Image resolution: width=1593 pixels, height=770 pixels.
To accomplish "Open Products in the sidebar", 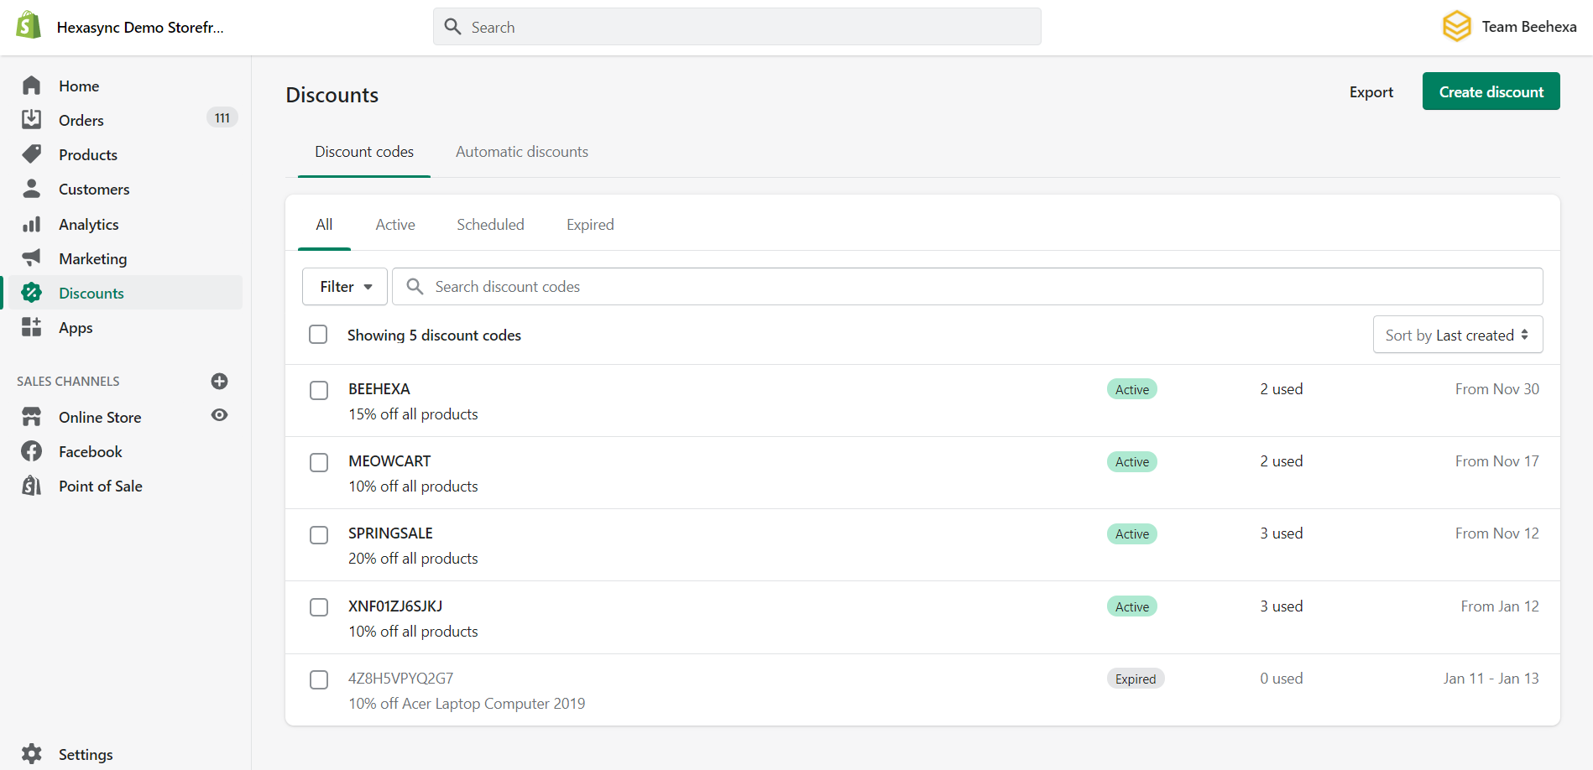I will click(x=88, y=155).
